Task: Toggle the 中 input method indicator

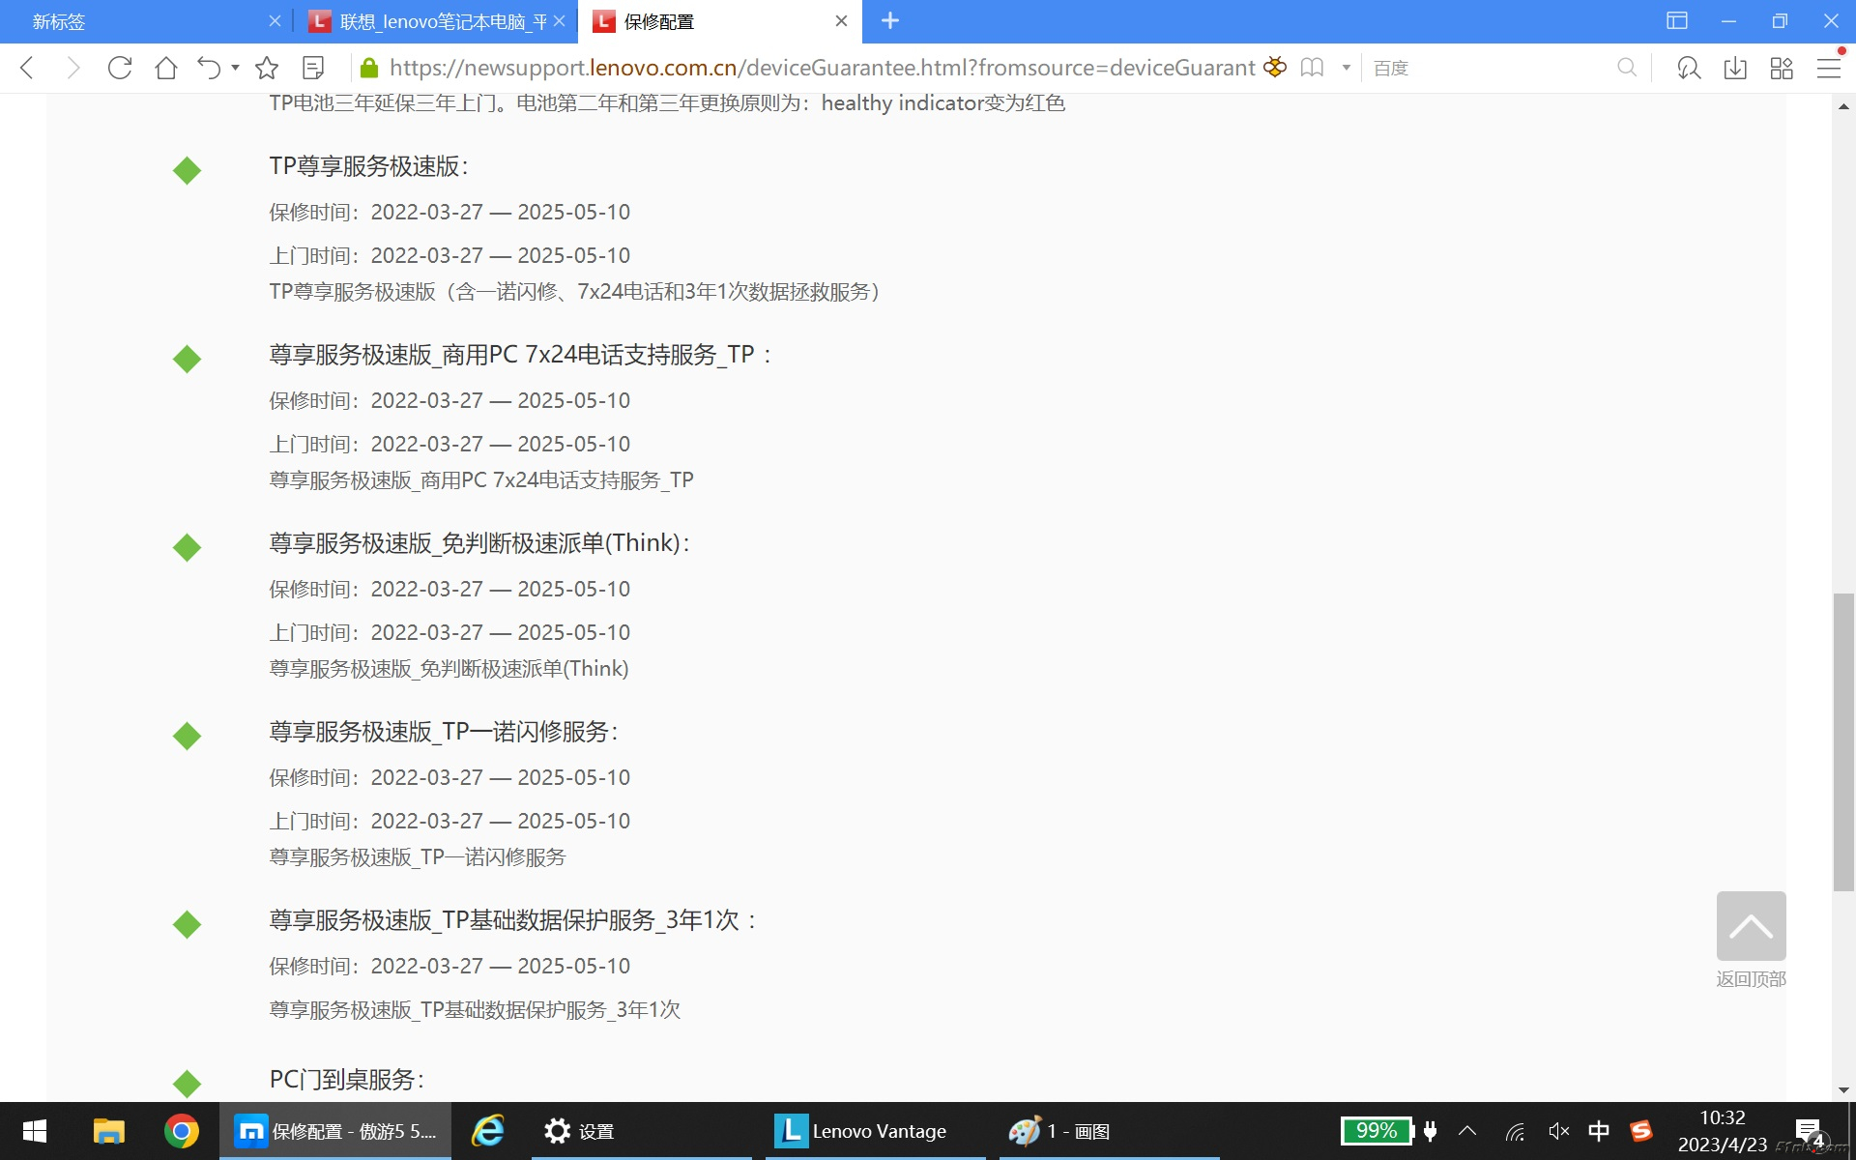Action: pyautogui.click(x=1599, y=1131)
